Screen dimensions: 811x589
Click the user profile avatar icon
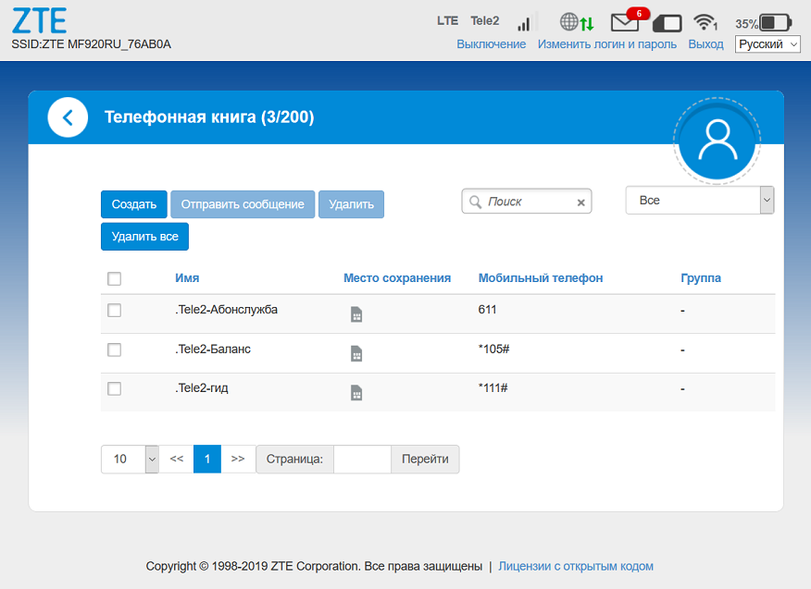(x=717, y=140)
